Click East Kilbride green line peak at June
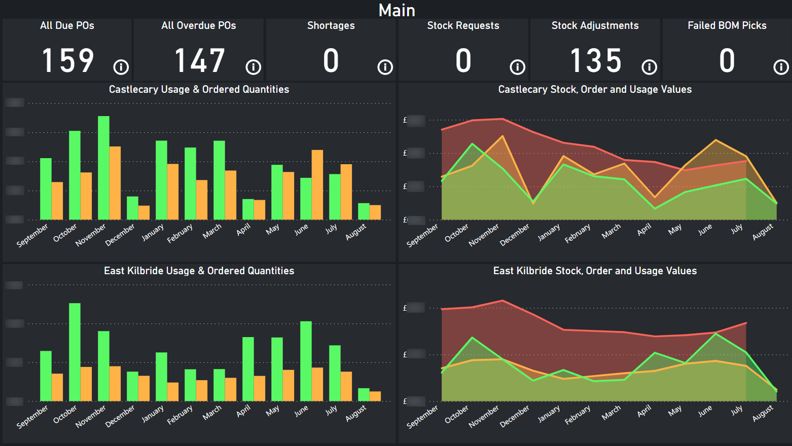This screenshot has width=792, height=446. (716, 333)
